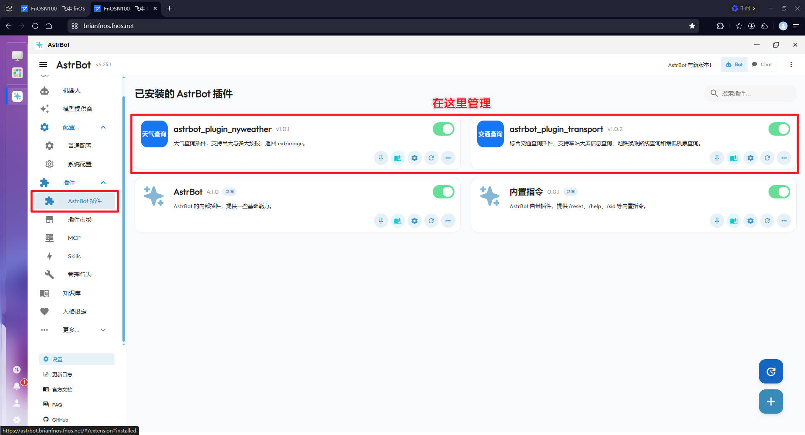Reload the browser page
805x435 pixels.
35,26
